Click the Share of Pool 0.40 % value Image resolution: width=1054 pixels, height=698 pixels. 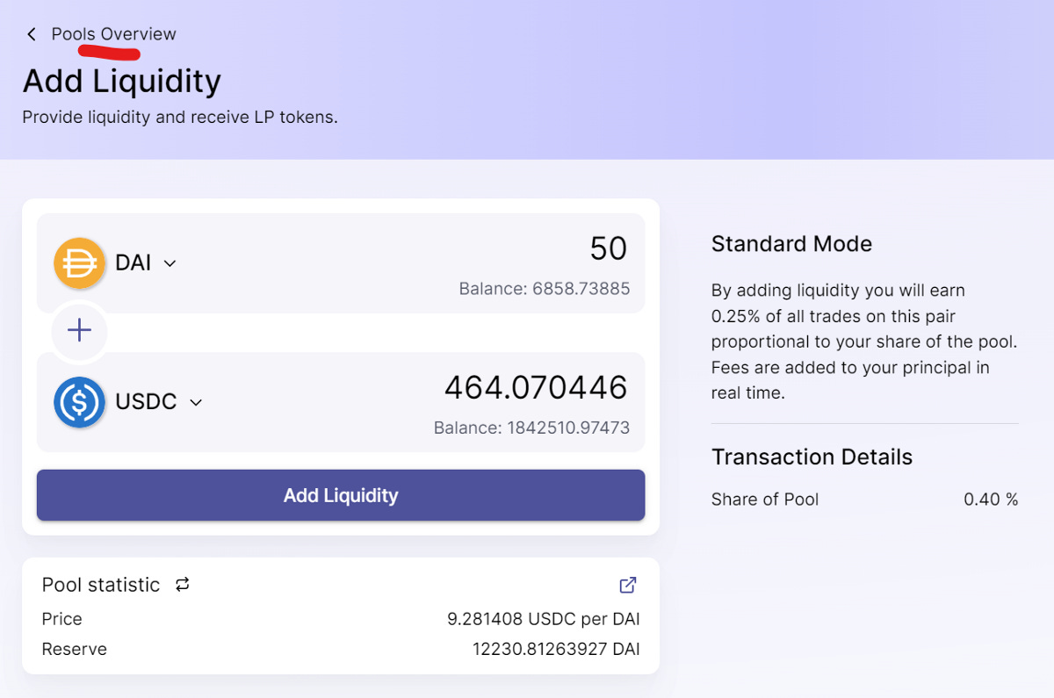pos(991,500)
